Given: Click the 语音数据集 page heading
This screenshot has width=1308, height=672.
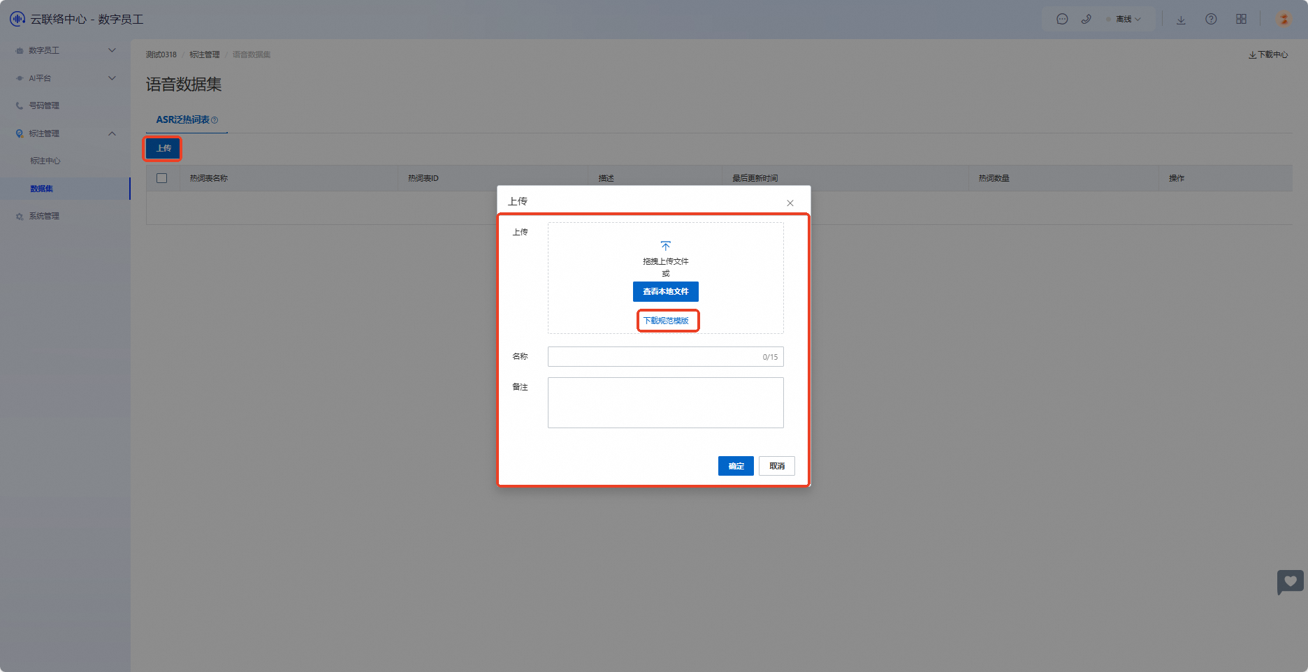Looking at the screenshot, I should click(184, 85).
